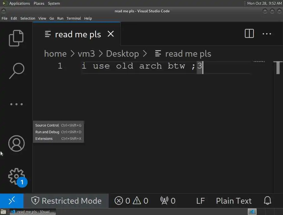Image resolution: width=283 pixels, height=215 pixels.
Task: Open the notifications bell icon
Action: tap(268, 201)
